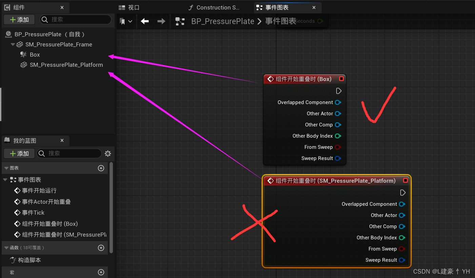This screenshot has width=475, height=278.
Task: Open 我的蓝图 settings gear
Action: coord(108,154)
